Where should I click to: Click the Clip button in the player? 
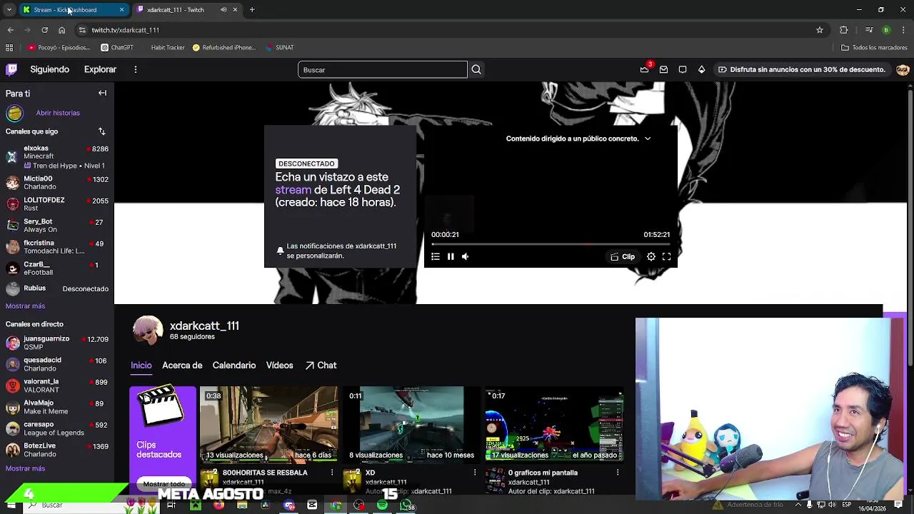click(623, 256)
